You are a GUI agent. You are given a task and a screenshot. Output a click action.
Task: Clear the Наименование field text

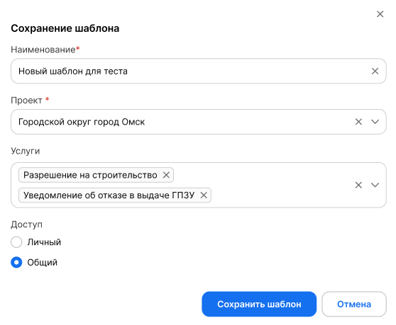(375, 71)
